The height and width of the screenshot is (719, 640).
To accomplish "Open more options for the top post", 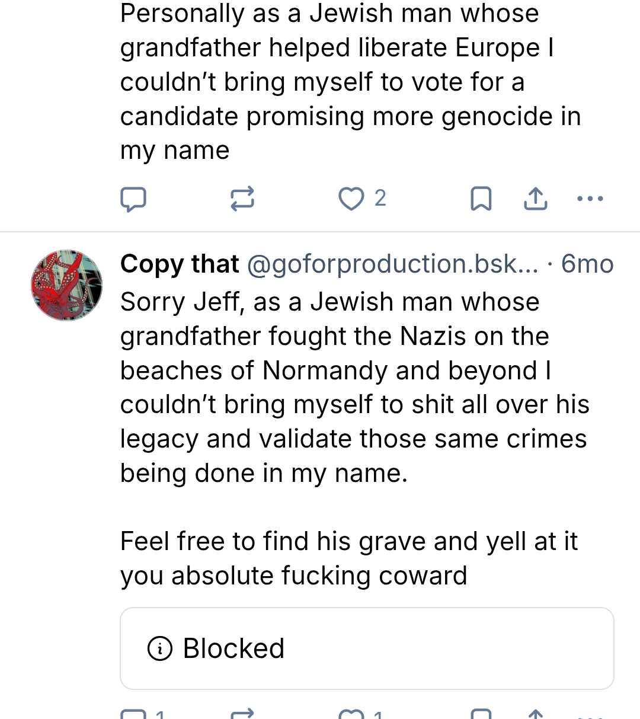I will [x=590, y=199].
